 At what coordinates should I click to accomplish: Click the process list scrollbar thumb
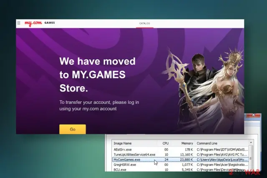[x=251, y=158]
